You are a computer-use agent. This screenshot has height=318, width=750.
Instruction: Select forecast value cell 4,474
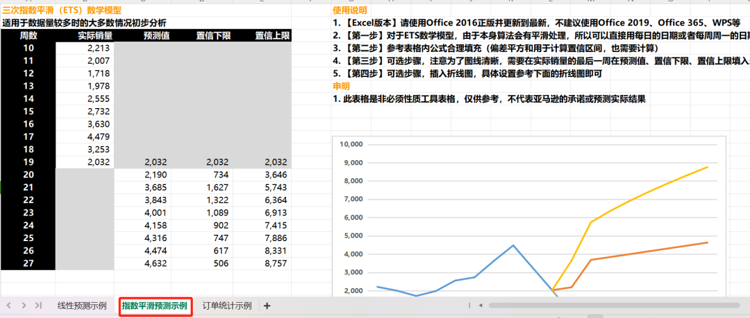point(143,251)
